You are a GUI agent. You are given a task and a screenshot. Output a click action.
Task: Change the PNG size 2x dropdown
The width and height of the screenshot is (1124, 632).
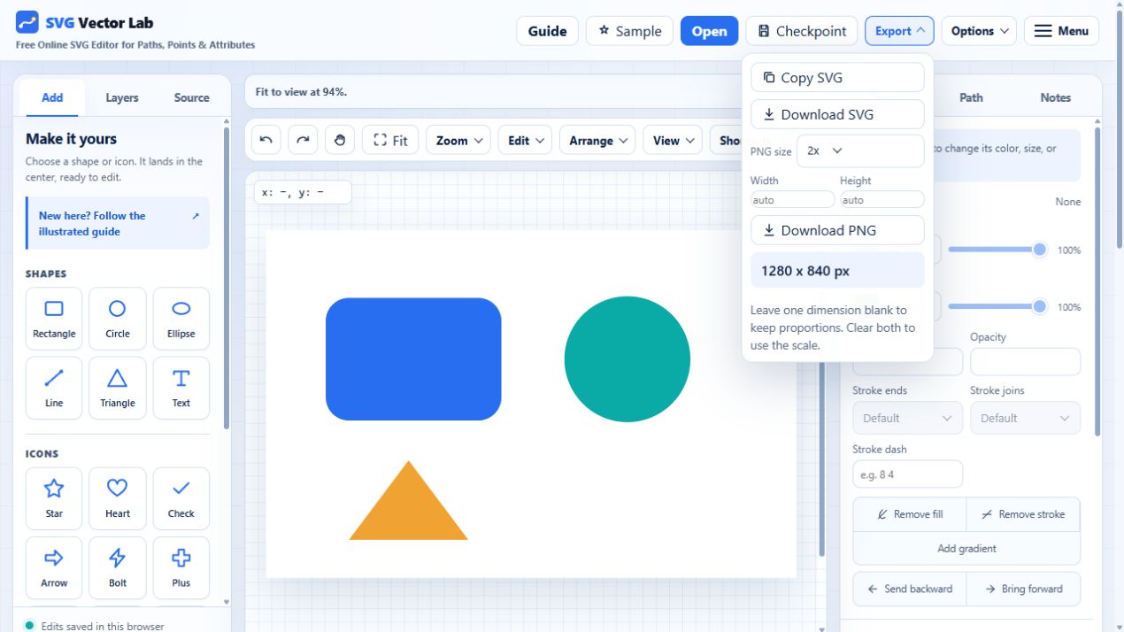click(x=860, y=151)
